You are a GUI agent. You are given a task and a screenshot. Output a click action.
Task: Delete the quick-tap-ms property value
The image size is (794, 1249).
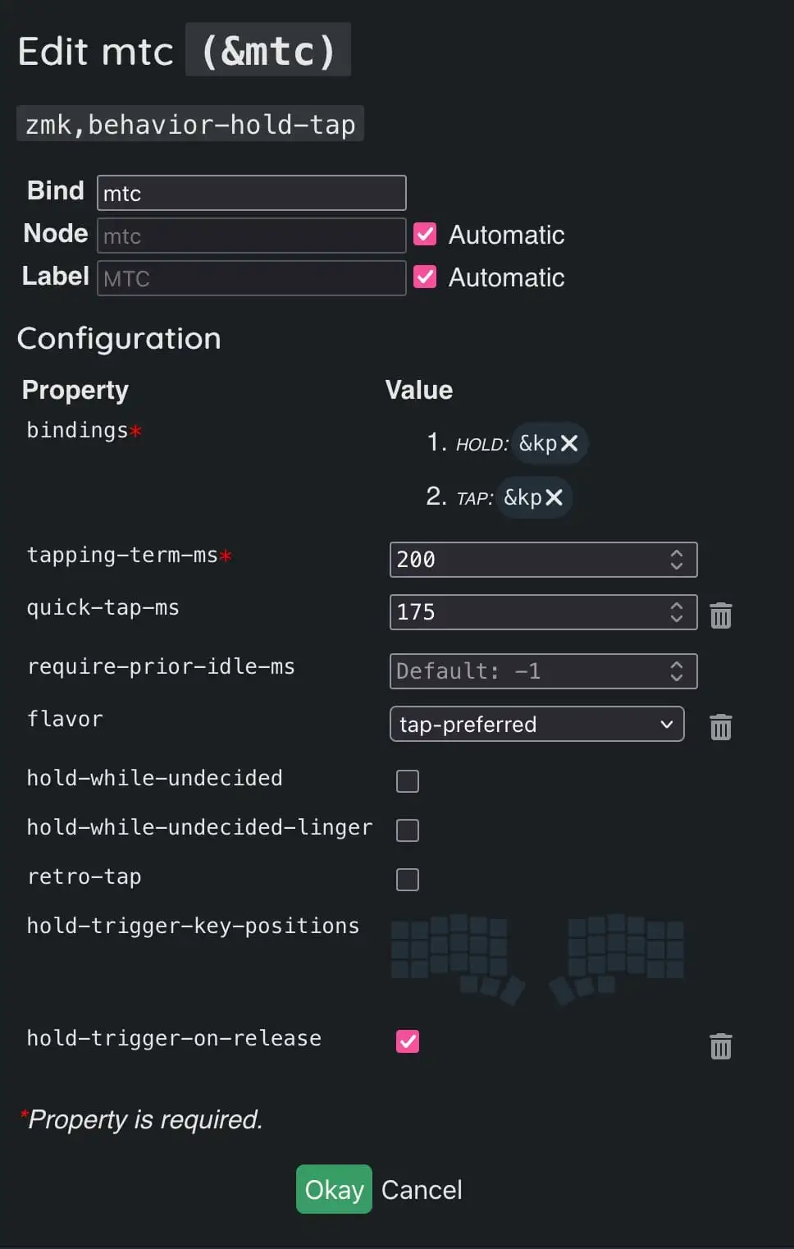(x=720, y=615)
